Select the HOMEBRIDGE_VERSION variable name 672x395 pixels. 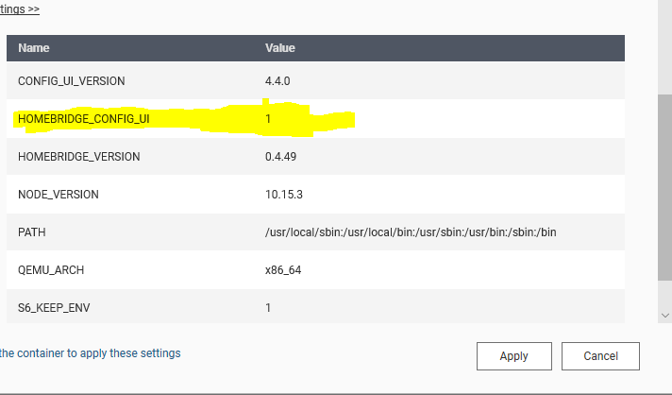78,157
